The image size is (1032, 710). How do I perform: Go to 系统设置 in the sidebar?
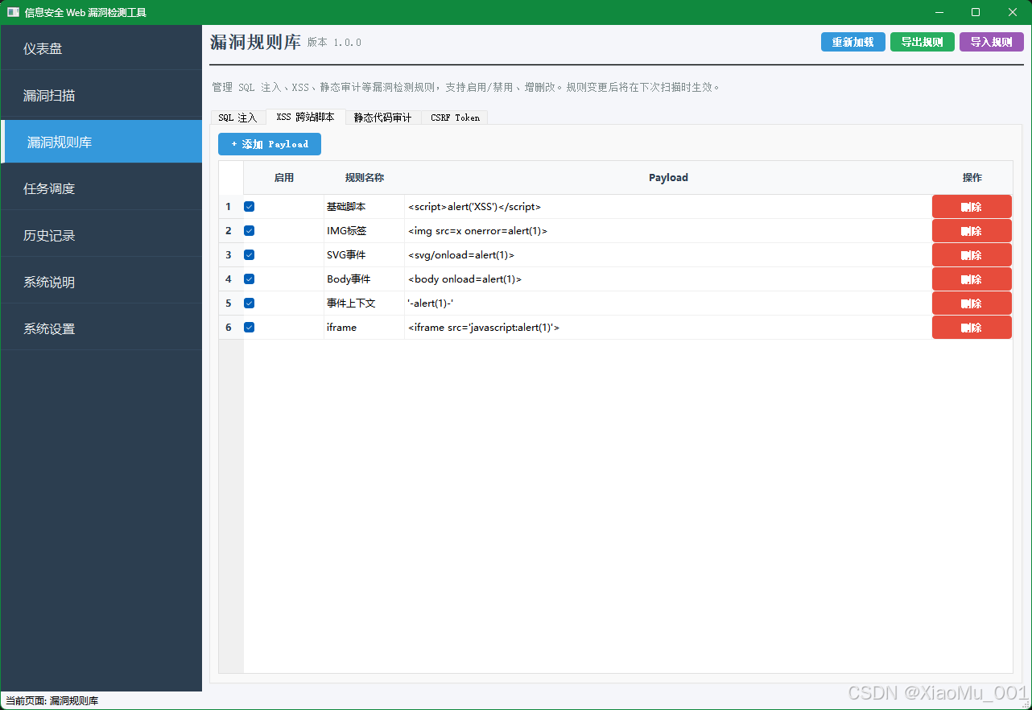tap(101, 329)
